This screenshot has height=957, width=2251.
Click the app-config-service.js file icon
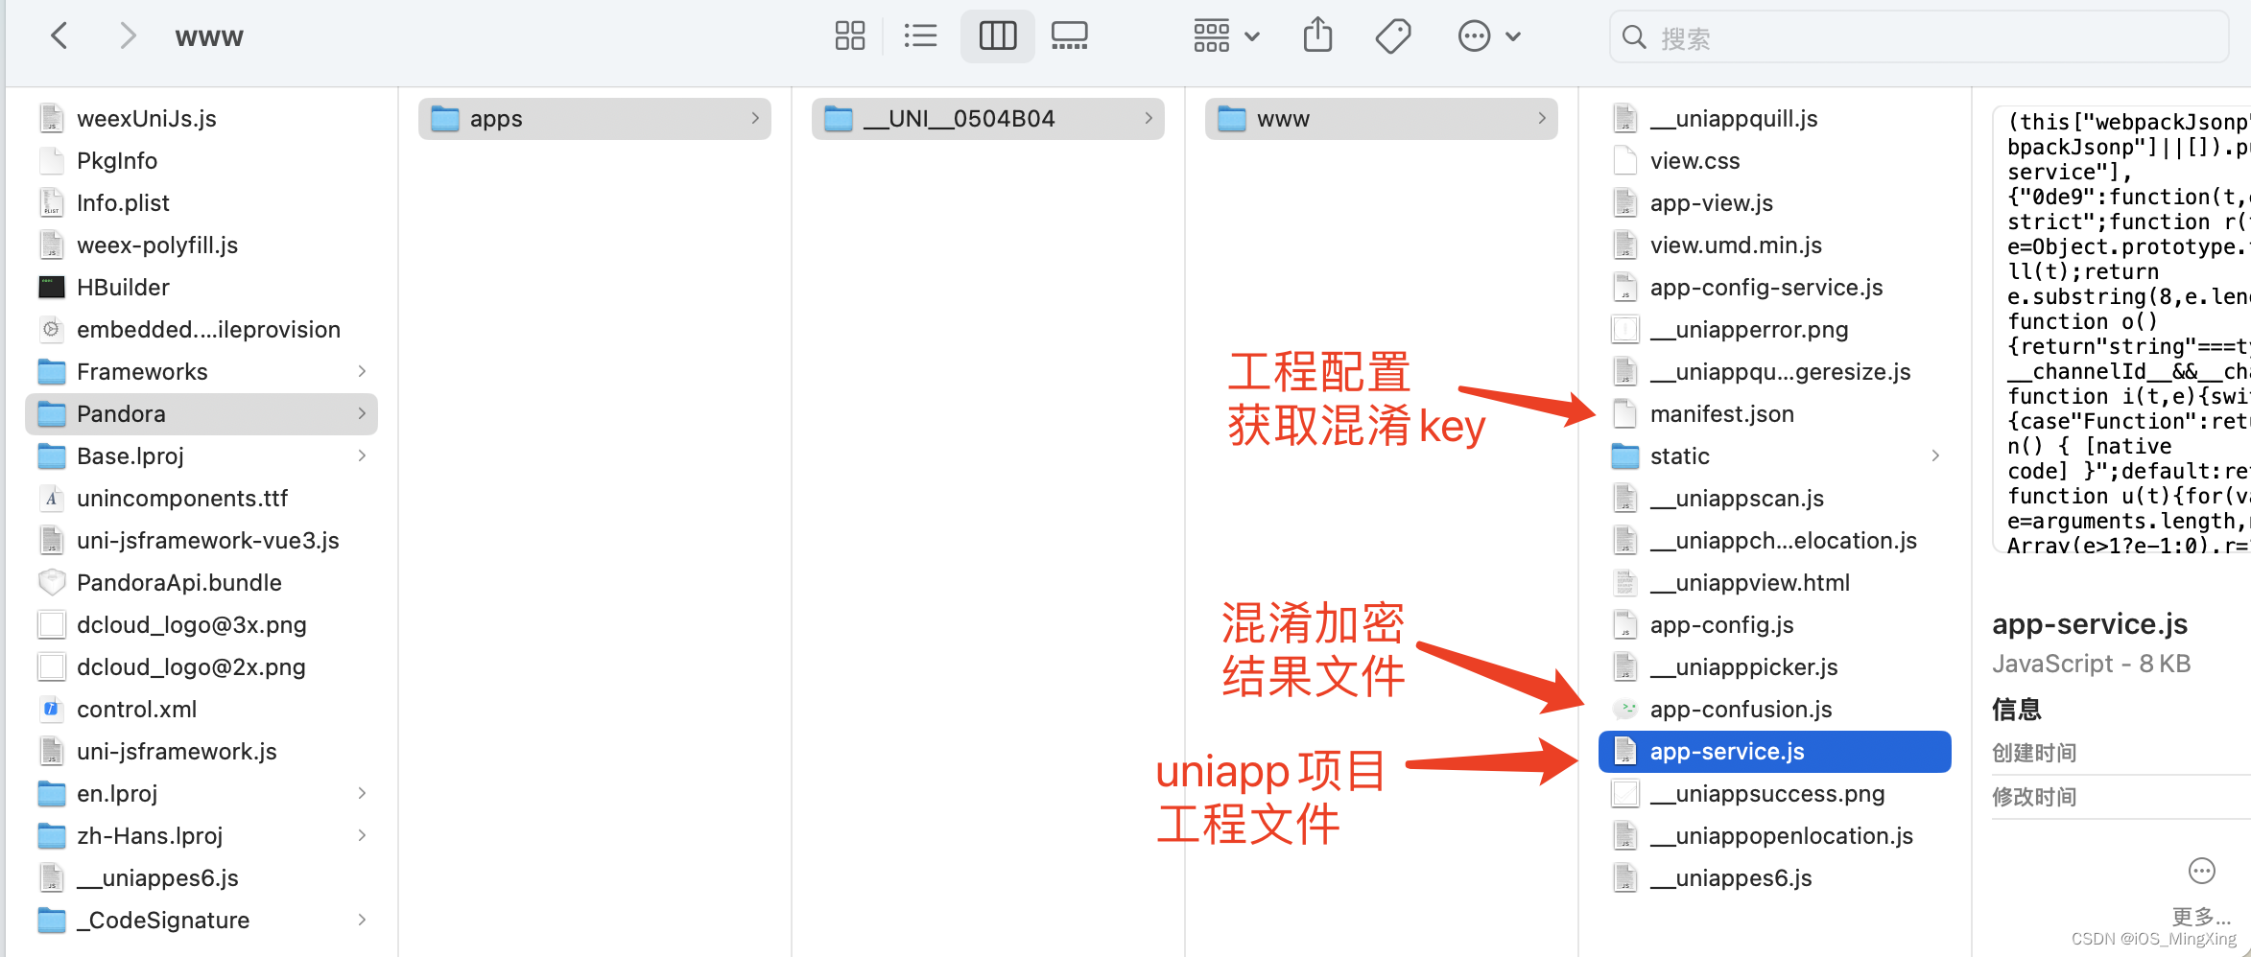pos(1625,288)
